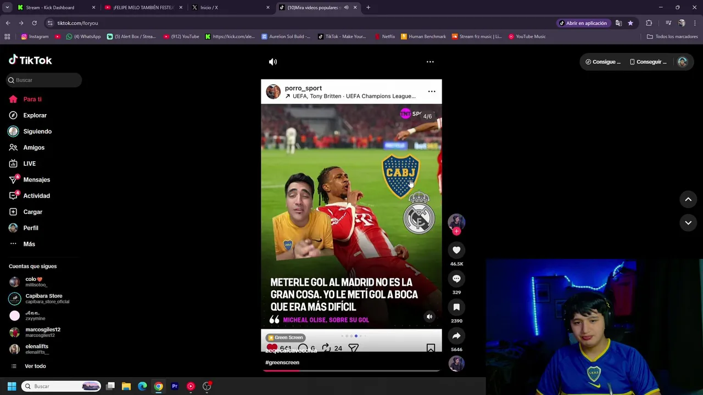Open File Explorer from taskbar
703x395 pixels.
pos(126,386)
